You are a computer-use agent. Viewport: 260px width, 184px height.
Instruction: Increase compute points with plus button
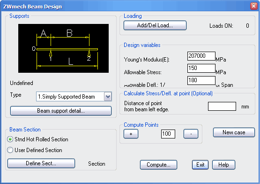(131, 134)
